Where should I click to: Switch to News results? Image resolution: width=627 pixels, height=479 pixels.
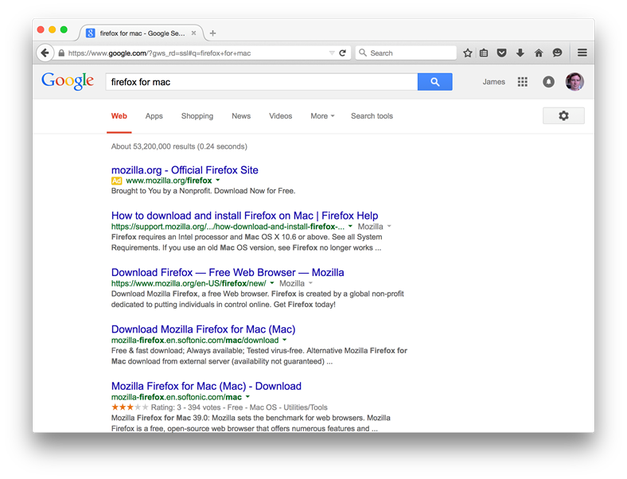tap(241, 116)
